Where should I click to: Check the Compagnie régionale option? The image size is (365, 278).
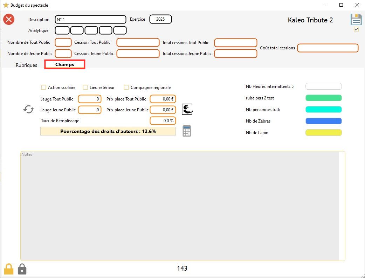pos(126,88)
